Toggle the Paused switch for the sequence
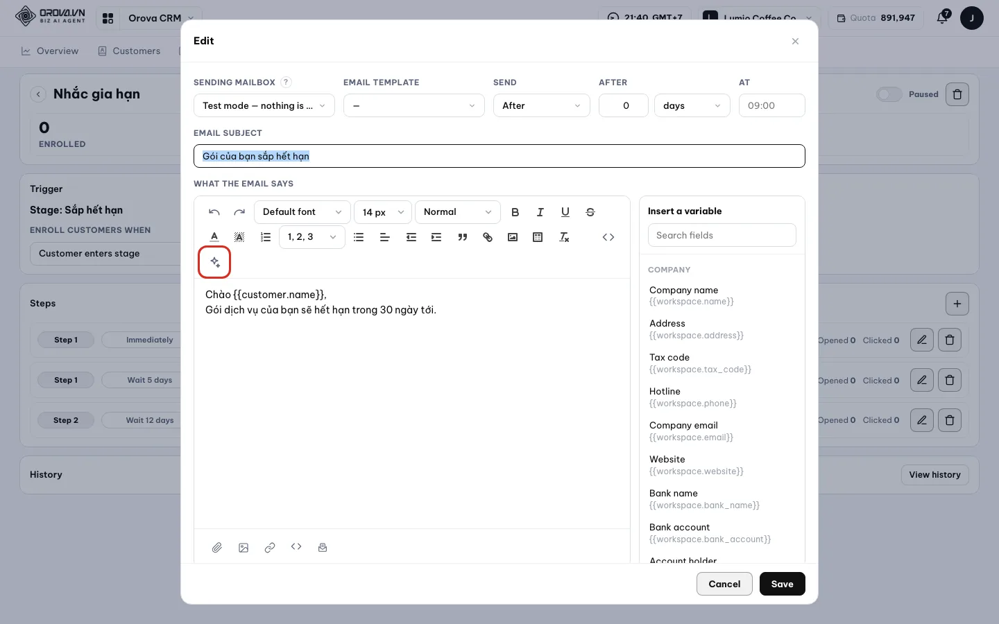This screenshot has height=624, width=999. (889, 94)
